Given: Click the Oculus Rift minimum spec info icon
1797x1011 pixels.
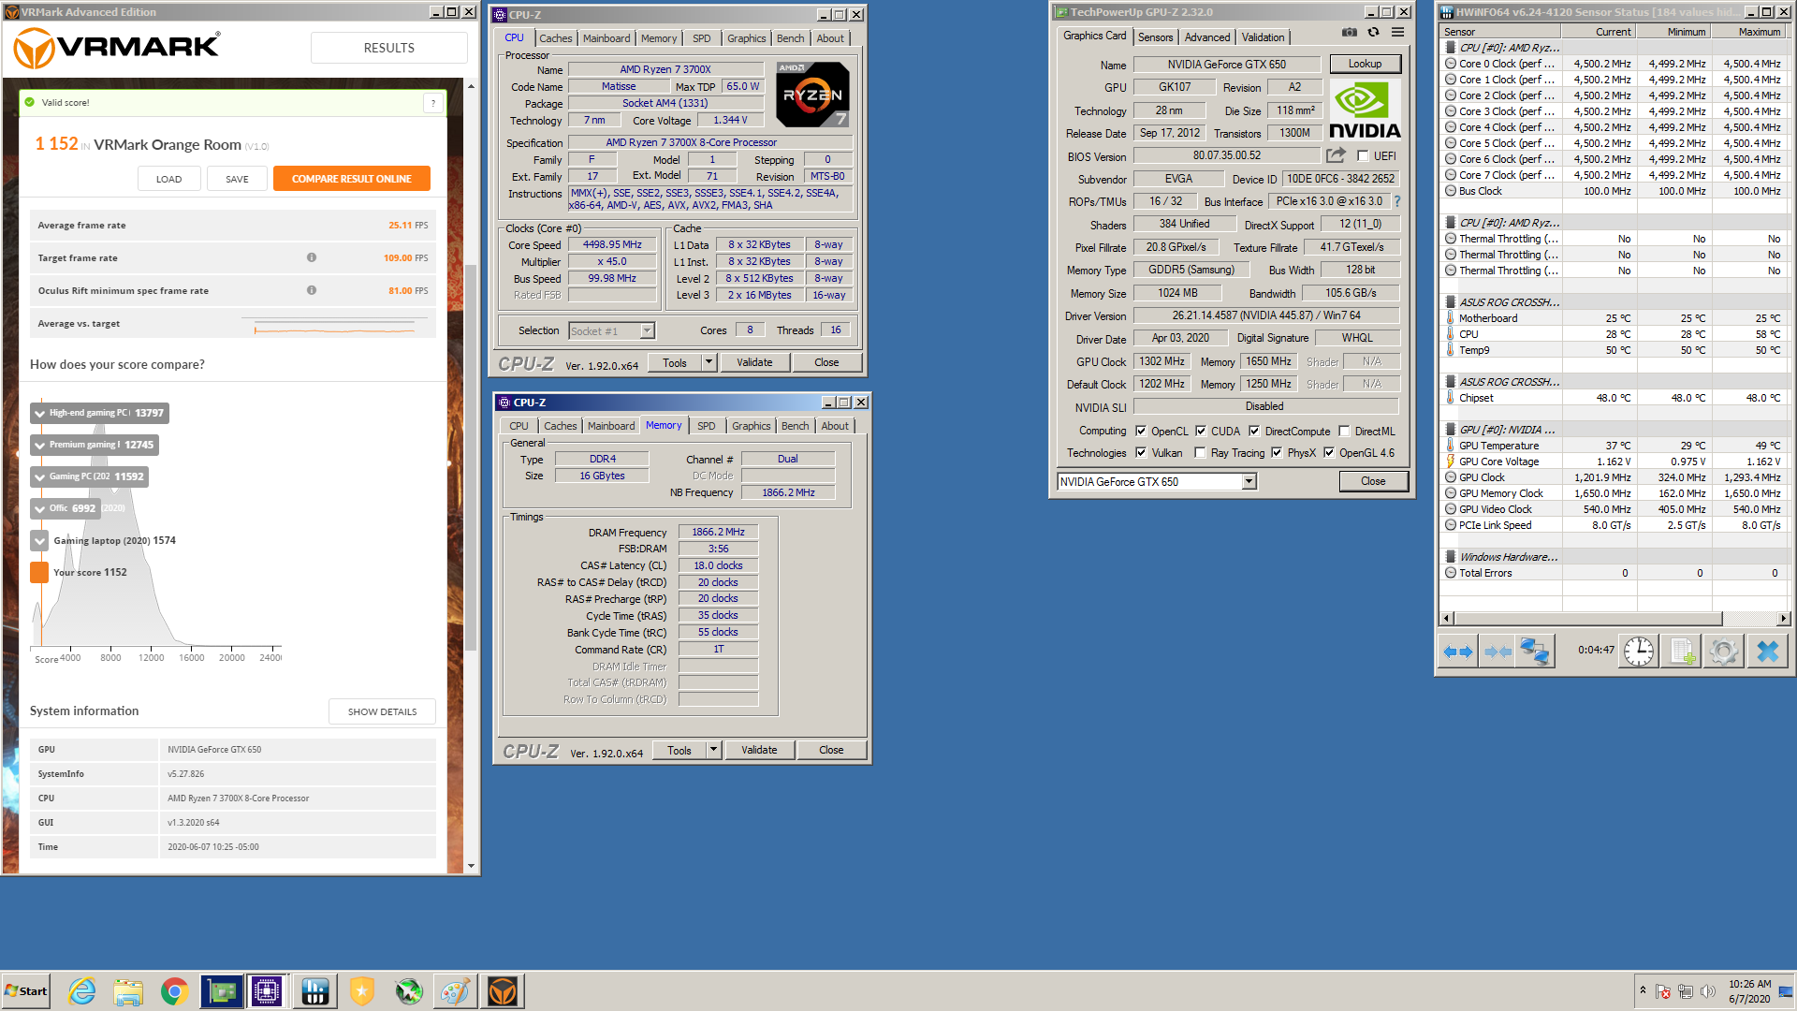Looking at the screenshot, I should (312, 290).
